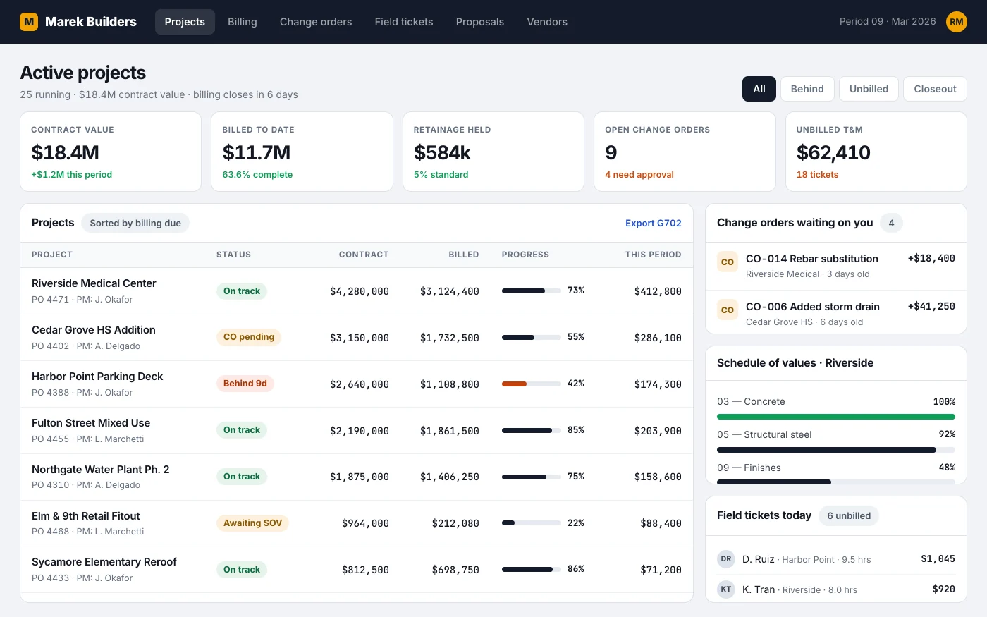The height and width of the screenshot is (617, 987).
Task: Click the CO icon for Rebar substitution
Action: 728,262
